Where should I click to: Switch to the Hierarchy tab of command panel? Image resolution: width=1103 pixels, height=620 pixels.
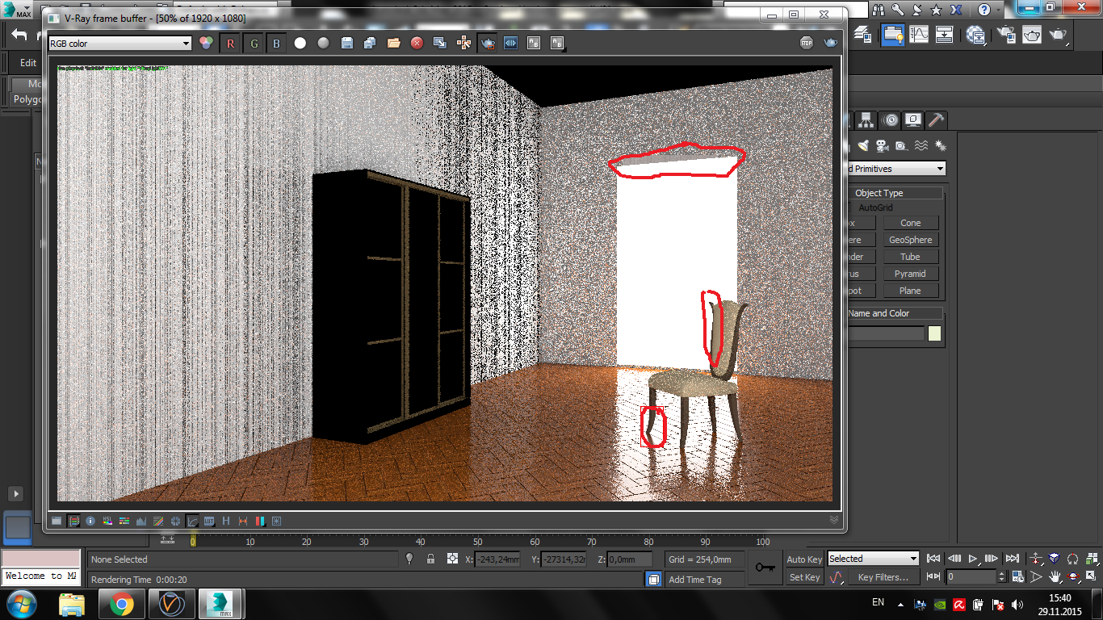point(866,119)
